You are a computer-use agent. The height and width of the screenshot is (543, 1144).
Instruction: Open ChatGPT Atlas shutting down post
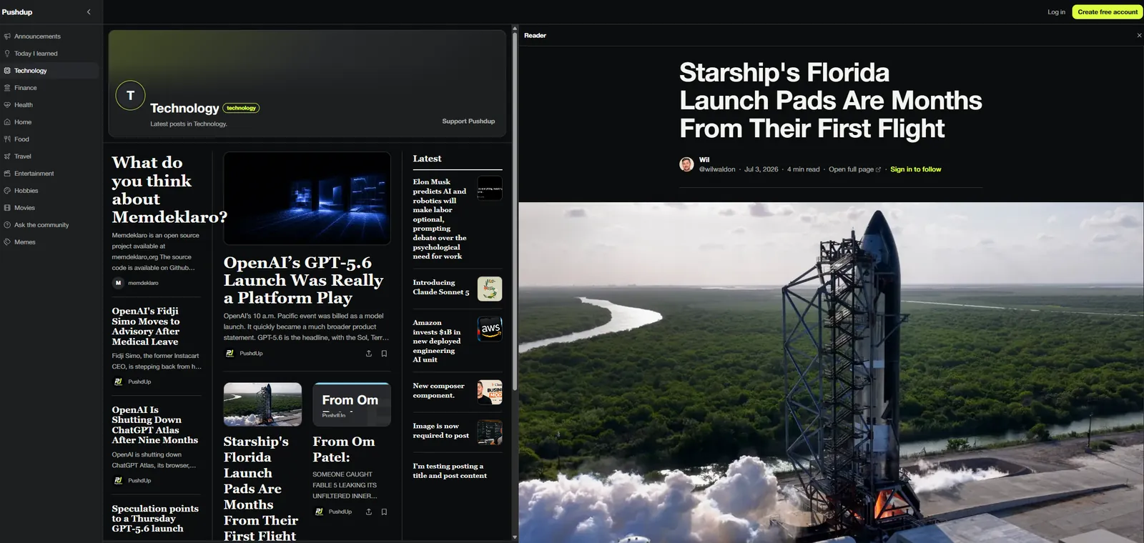pyautogui.click(x=154, y=425)
